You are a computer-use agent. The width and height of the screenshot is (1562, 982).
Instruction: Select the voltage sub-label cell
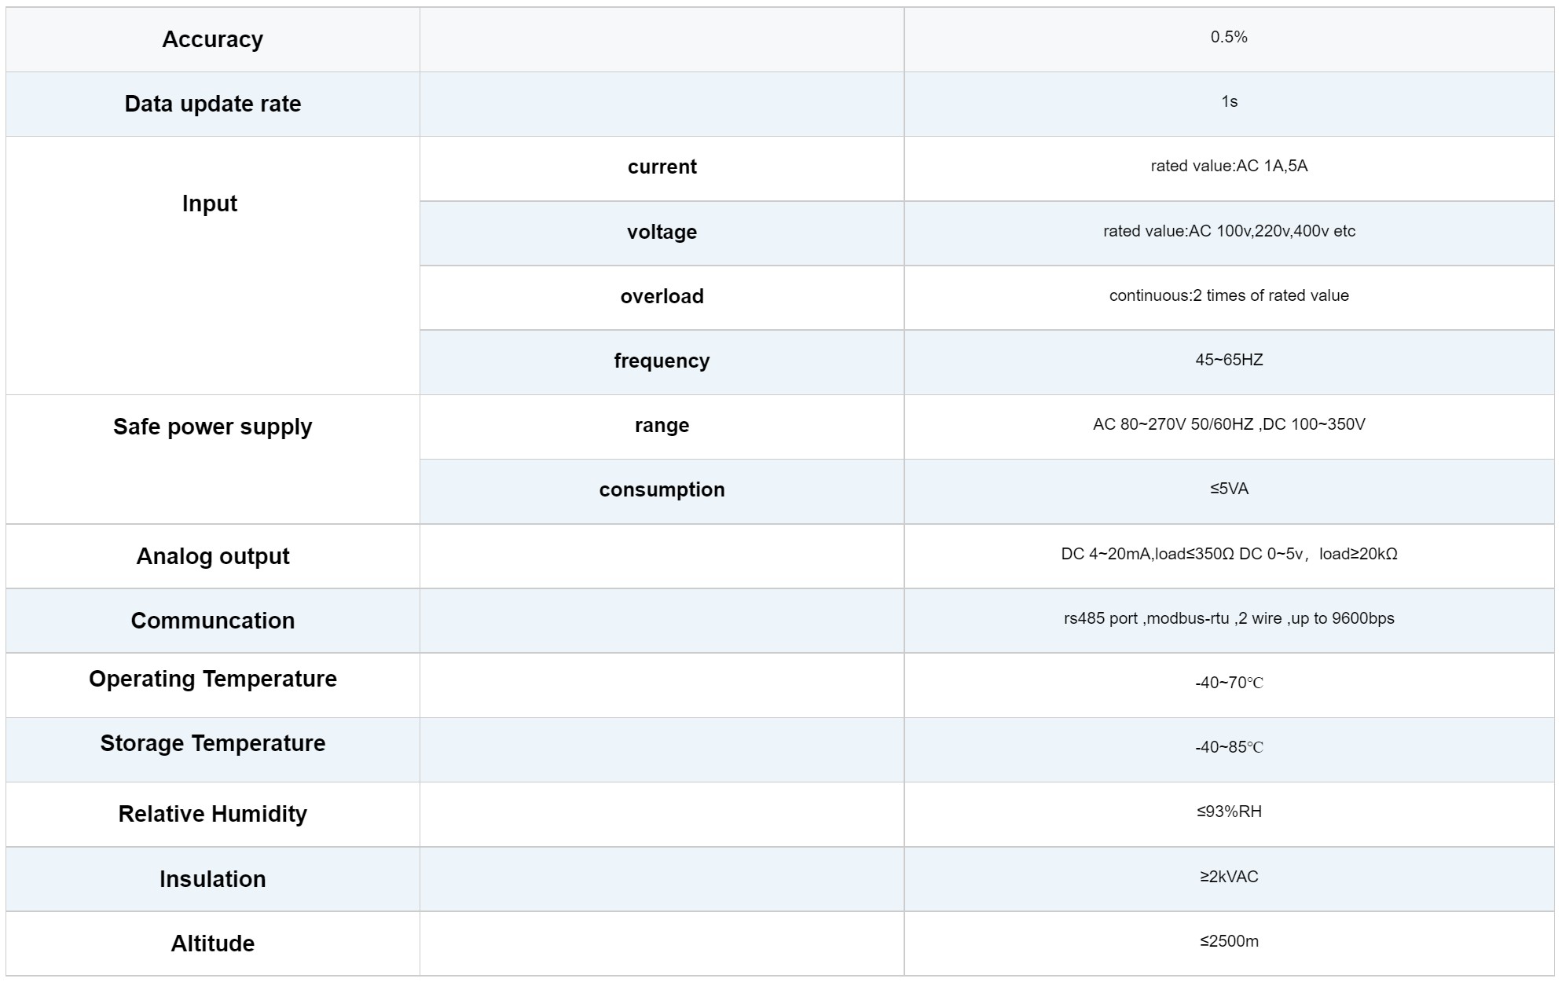[662, 232]
